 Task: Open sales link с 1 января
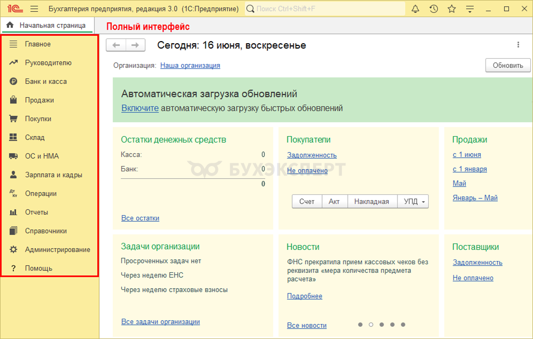tap(469, 169)
